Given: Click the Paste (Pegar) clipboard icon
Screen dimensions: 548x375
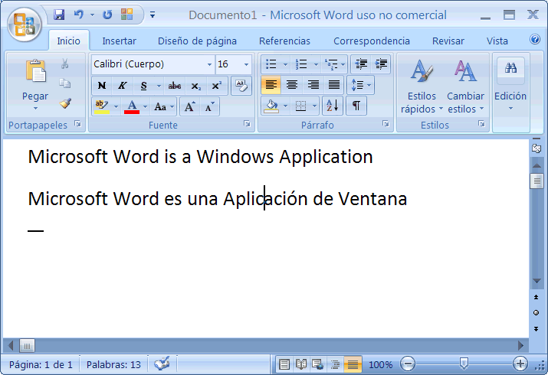Looking at the screenshot, I should (35, 71).
